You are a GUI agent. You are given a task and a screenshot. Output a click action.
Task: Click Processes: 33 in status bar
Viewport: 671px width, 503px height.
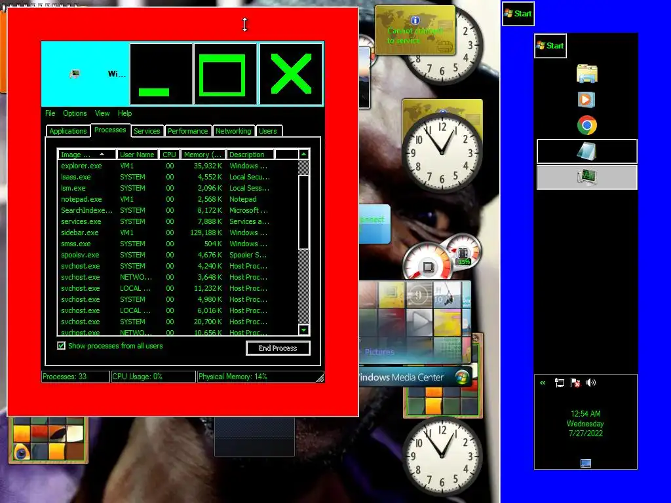tap(75, 377)
